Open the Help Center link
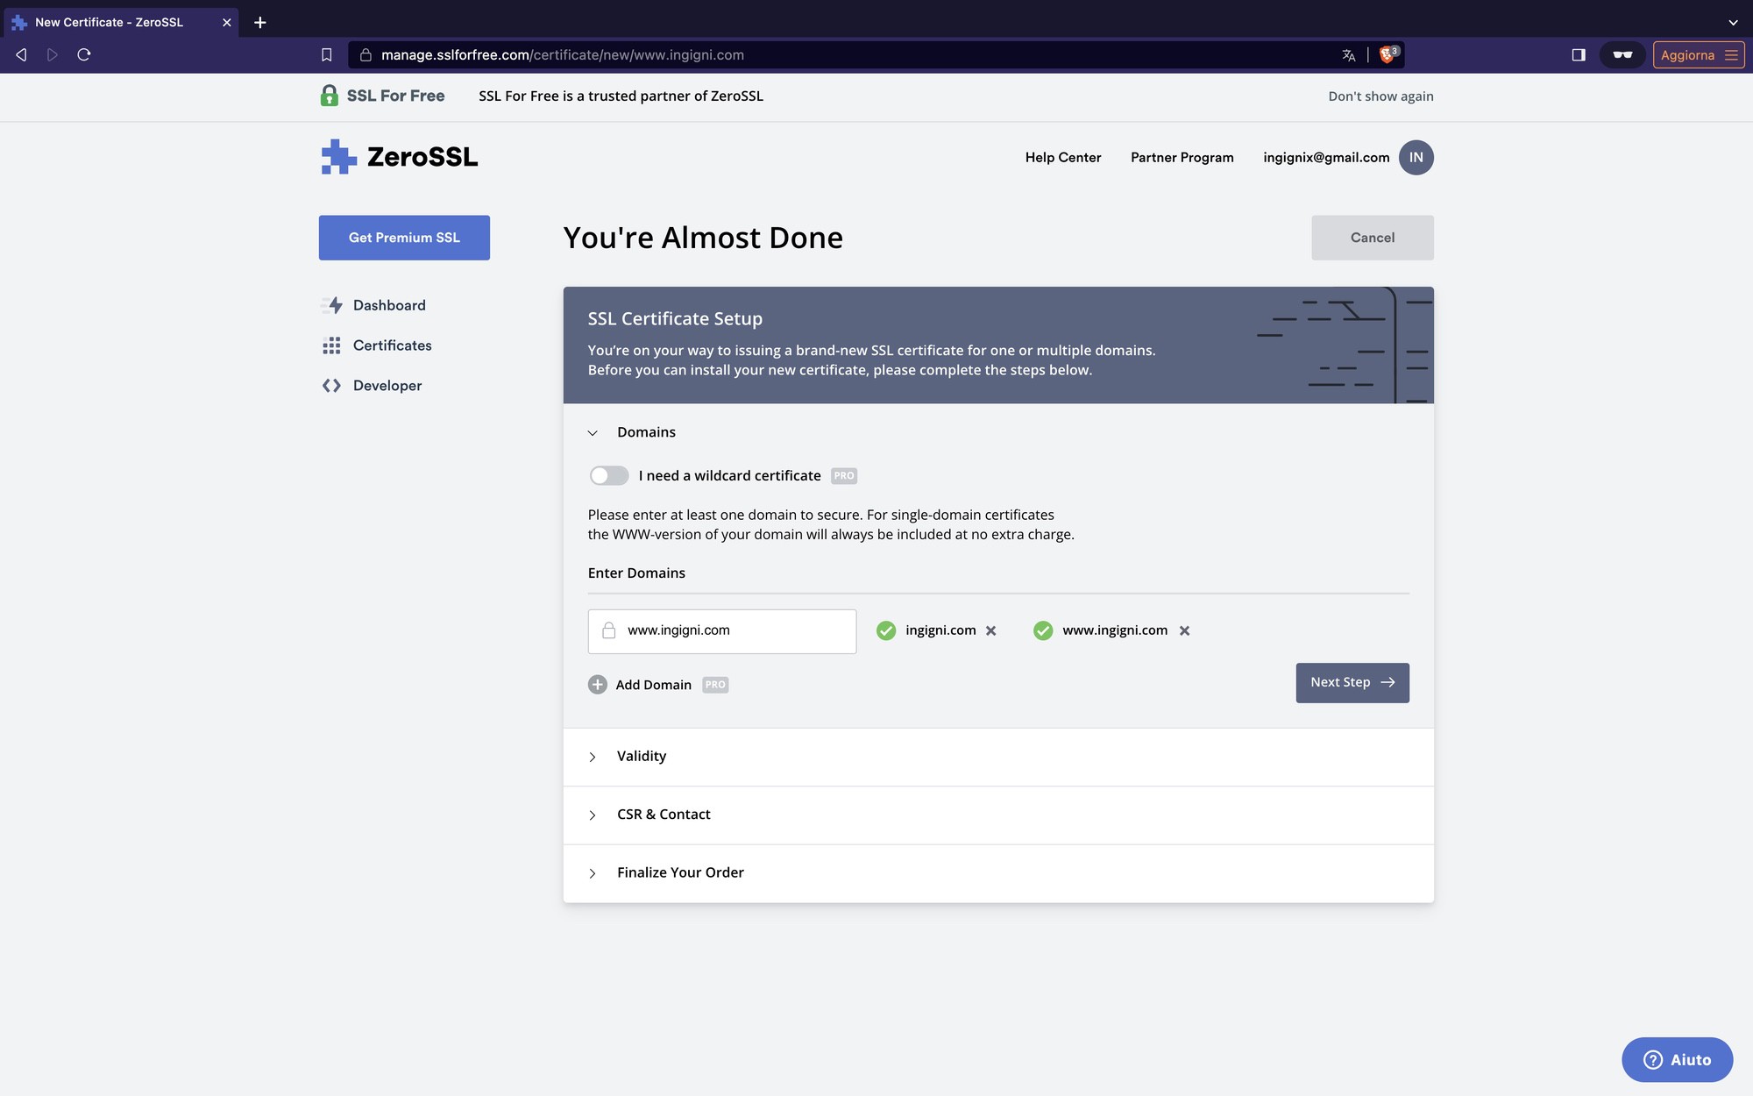Viewport: 1753px width, 1096px height. click(x=1063, y=158)
